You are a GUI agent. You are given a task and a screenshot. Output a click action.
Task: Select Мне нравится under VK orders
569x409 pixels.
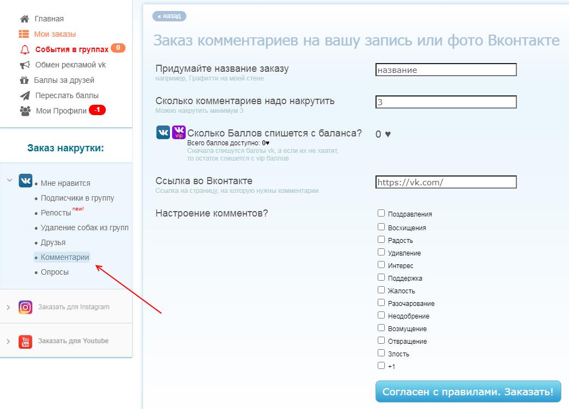pos(65,183)
